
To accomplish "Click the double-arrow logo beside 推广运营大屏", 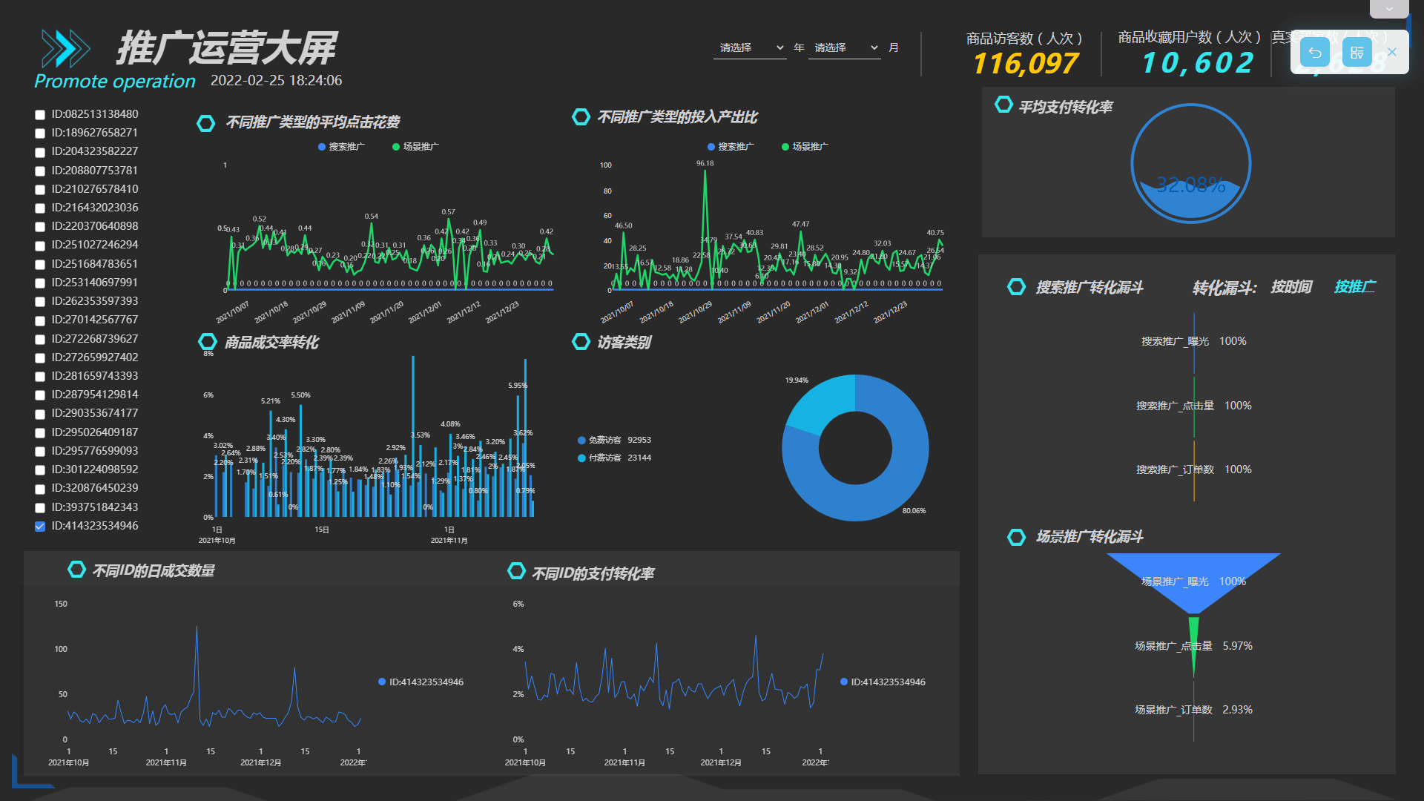I will click(x=66, y=49).
